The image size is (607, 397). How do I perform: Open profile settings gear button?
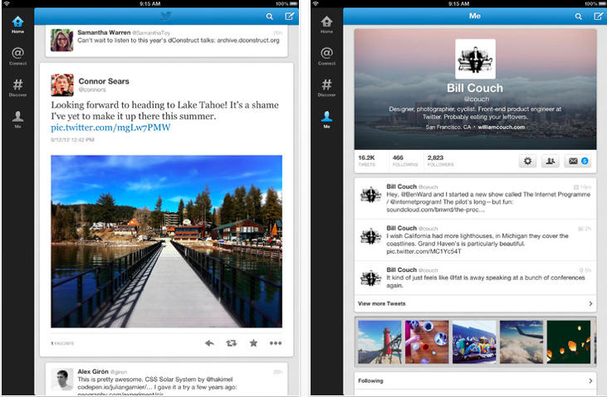[x=527, y=161]
